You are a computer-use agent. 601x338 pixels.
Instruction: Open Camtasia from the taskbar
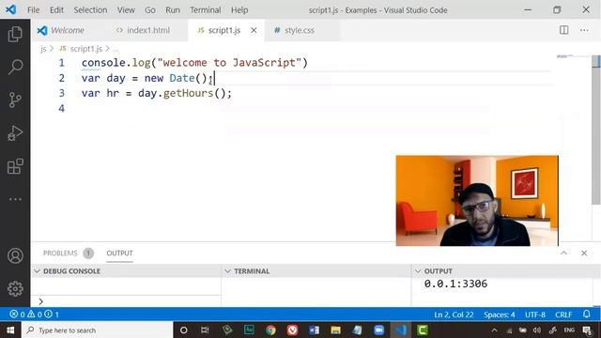click(423, 330)
